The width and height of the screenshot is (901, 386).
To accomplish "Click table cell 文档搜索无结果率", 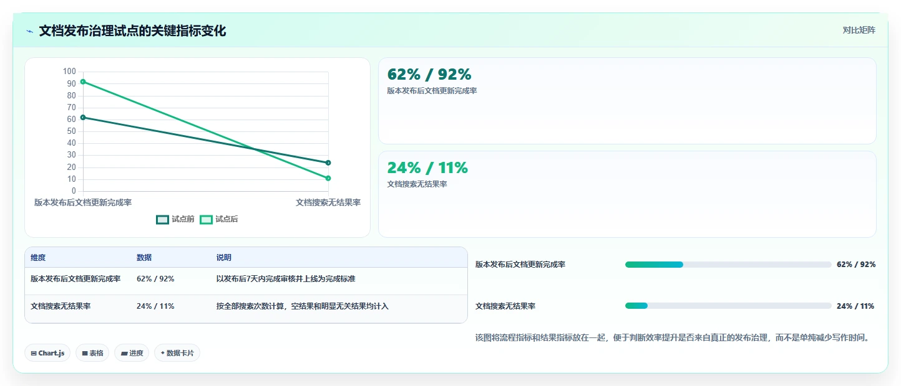I will 61,306.
